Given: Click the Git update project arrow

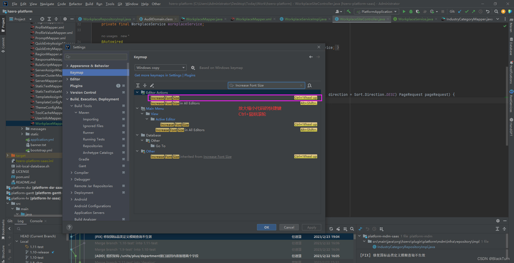Looking at the screenshot, I should [460, 11].
